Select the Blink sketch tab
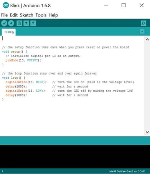 tap(9, 32)
